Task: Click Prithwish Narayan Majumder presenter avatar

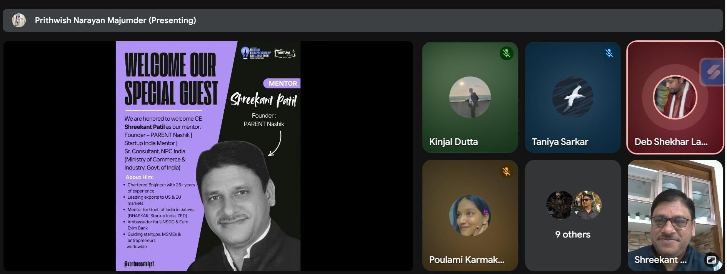Action: [x=18, y=20]
